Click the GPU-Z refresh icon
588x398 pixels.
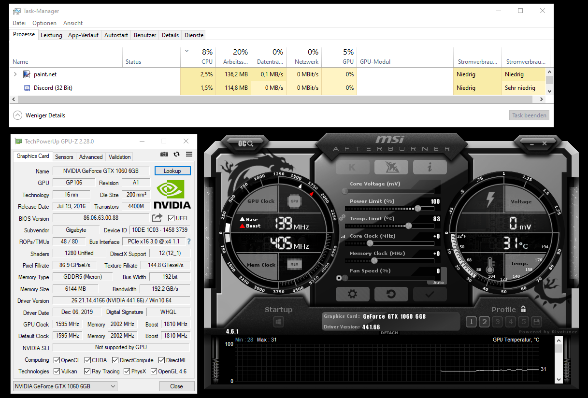177,154
